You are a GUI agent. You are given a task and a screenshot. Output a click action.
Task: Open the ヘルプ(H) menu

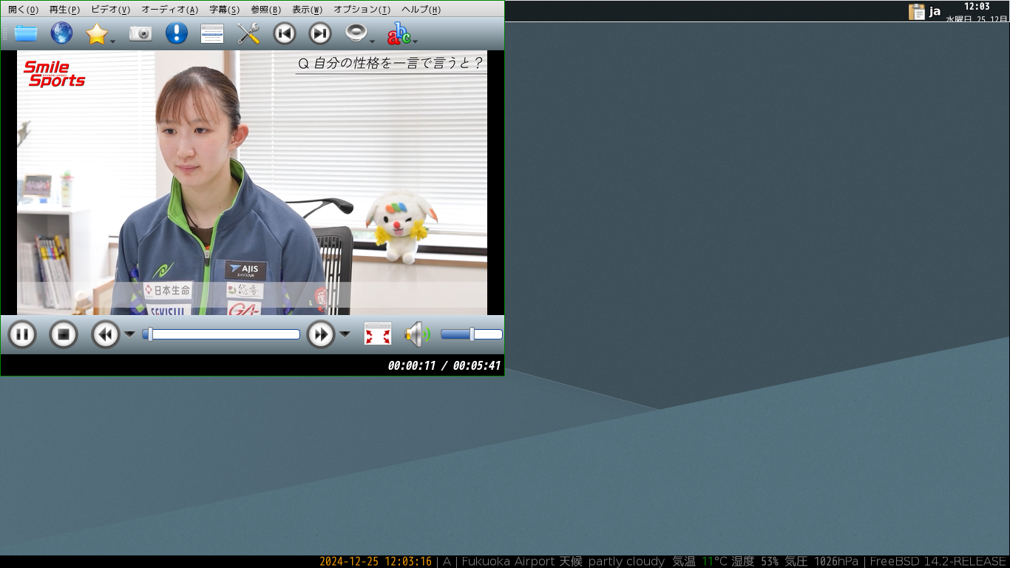pos(421,10)
